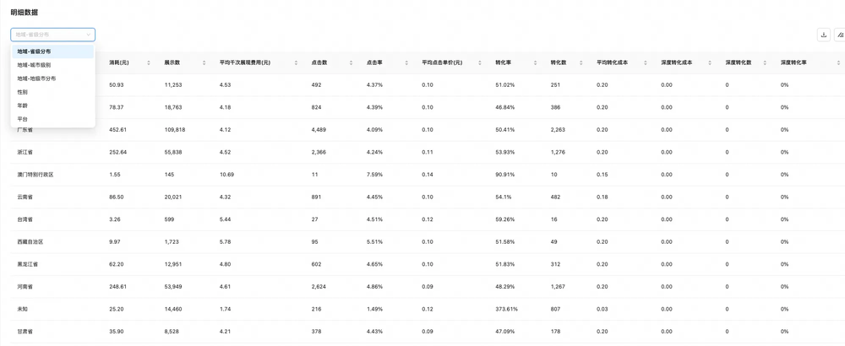Sort by 平均点击单价(元) arrows
This screenshot has width=845, height=346.
(x=480, y=63)
